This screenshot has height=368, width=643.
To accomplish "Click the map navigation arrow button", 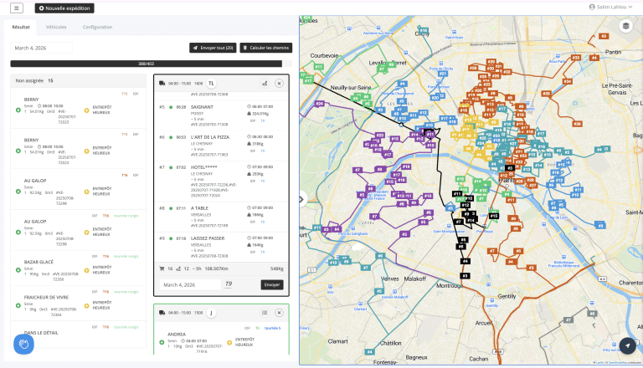I will (x=625, y=345).
